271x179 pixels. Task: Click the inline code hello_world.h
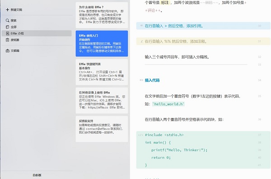coord(168,104)
